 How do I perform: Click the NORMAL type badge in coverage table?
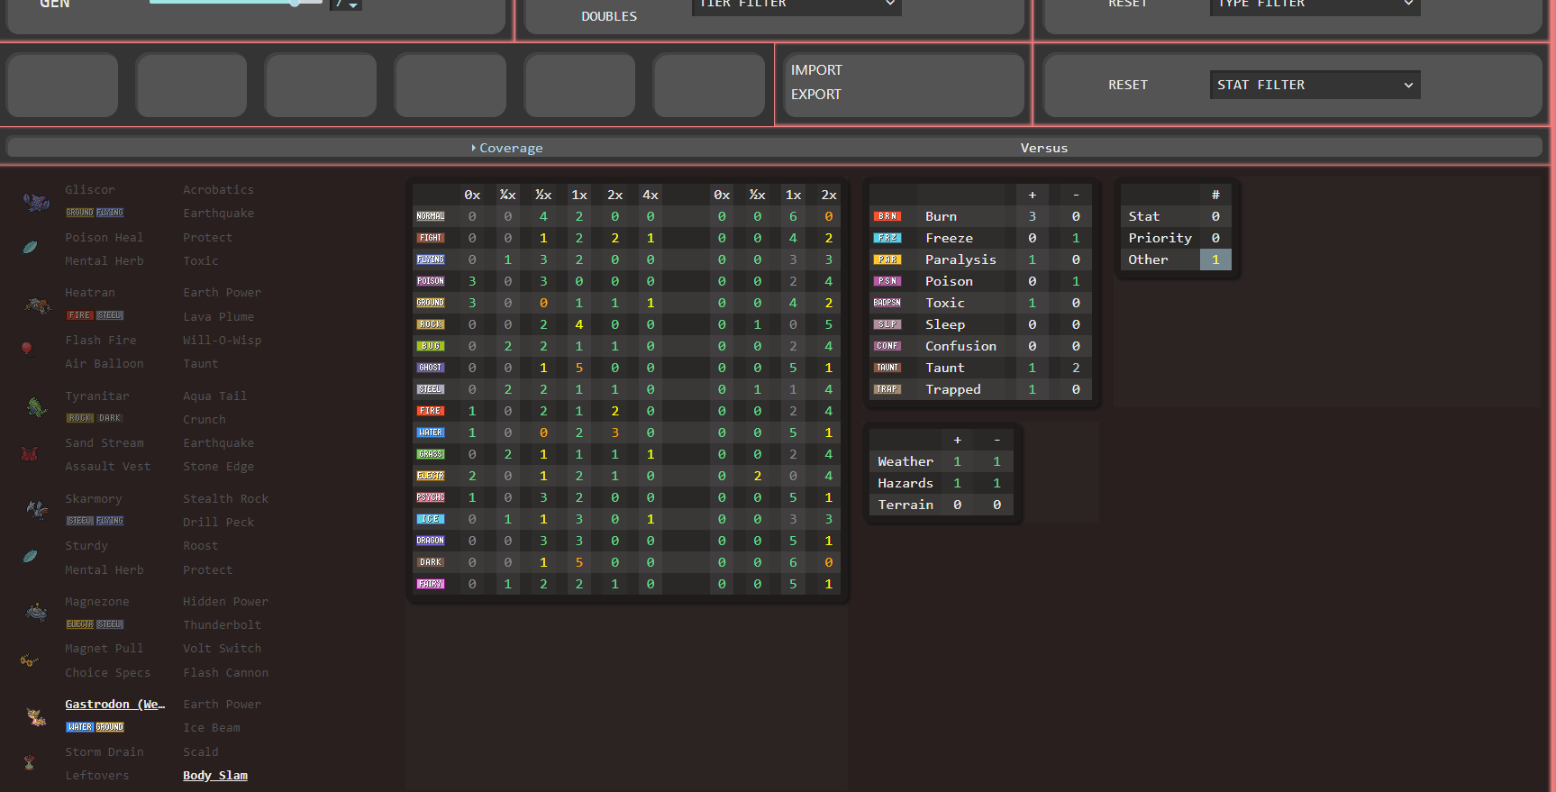(431, 216)
